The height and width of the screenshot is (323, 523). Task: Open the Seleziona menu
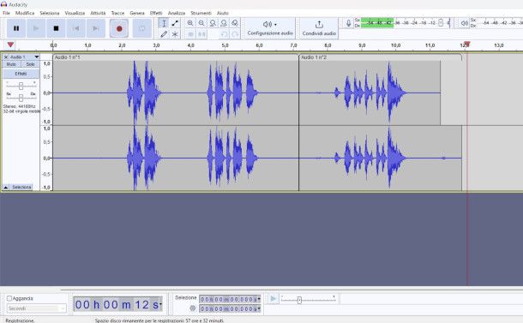pos(50,13)
